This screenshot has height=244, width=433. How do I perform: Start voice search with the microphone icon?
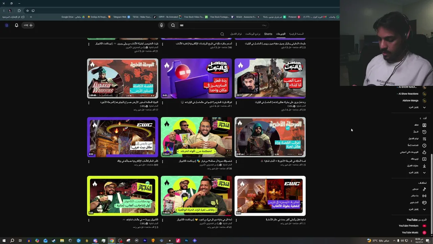(161, 25)
